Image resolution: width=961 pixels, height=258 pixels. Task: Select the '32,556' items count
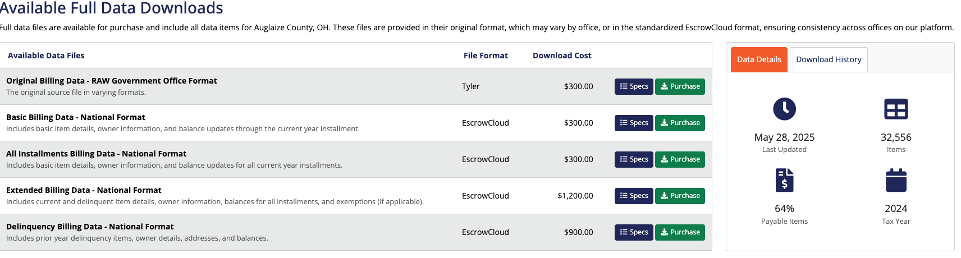pos(896,137)
